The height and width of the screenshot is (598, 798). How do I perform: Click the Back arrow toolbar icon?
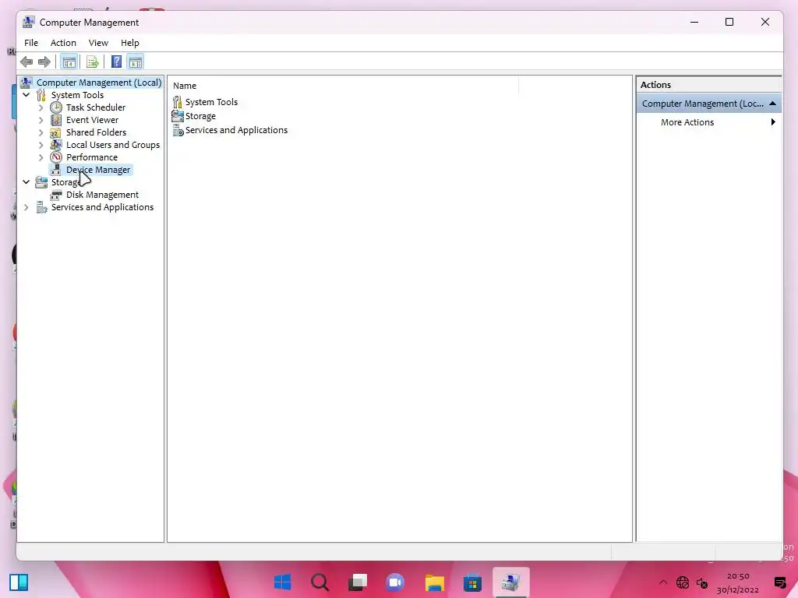pyautogui.click(x=26, y=62)
